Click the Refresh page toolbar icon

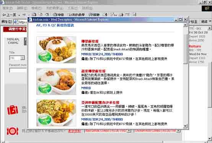[41, 14]
